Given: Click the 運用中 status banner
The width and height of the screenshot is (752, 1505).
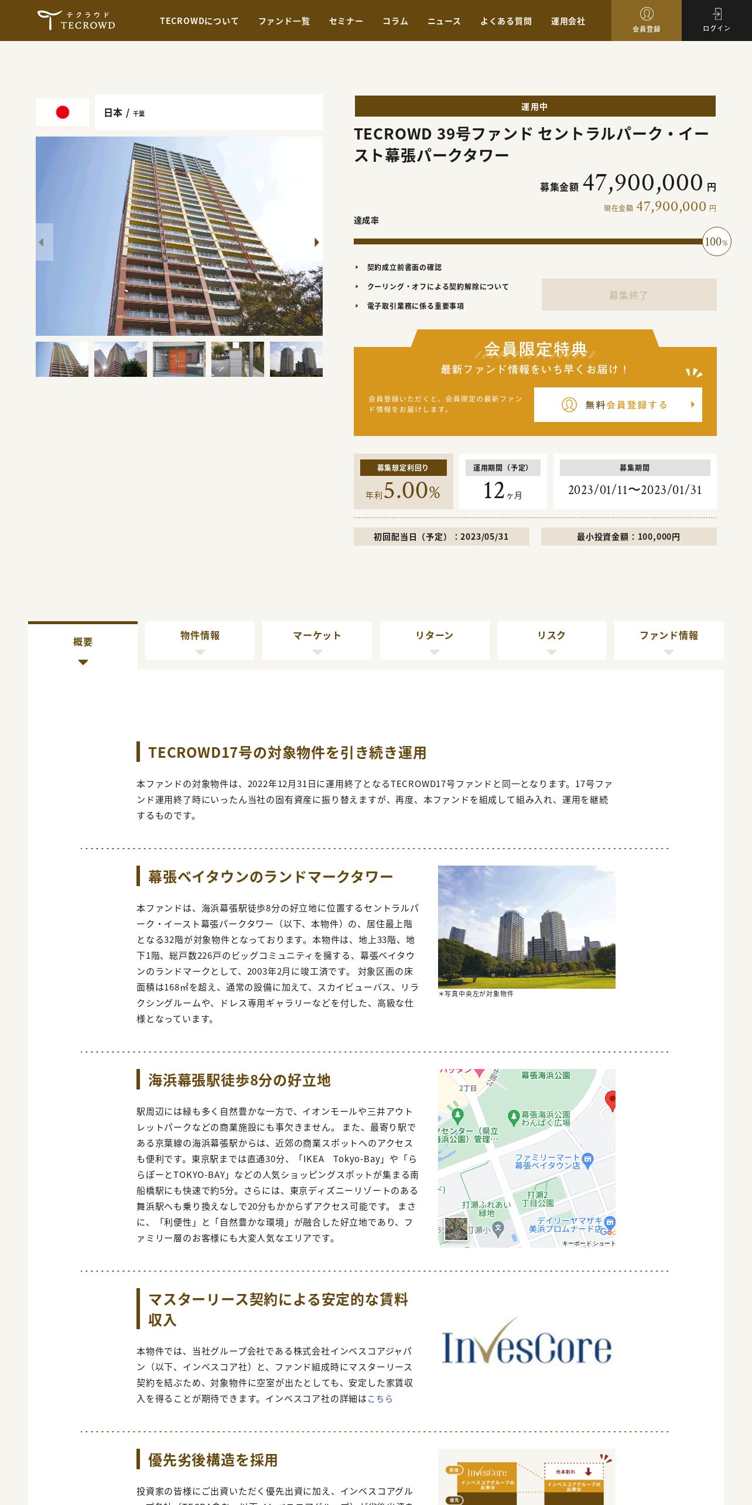Looking at the screenshot, I should point(535,107).
